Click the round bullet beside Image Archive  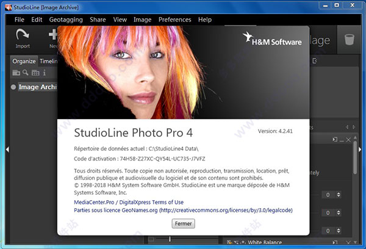pyautogui.click(x=13, y=87)
